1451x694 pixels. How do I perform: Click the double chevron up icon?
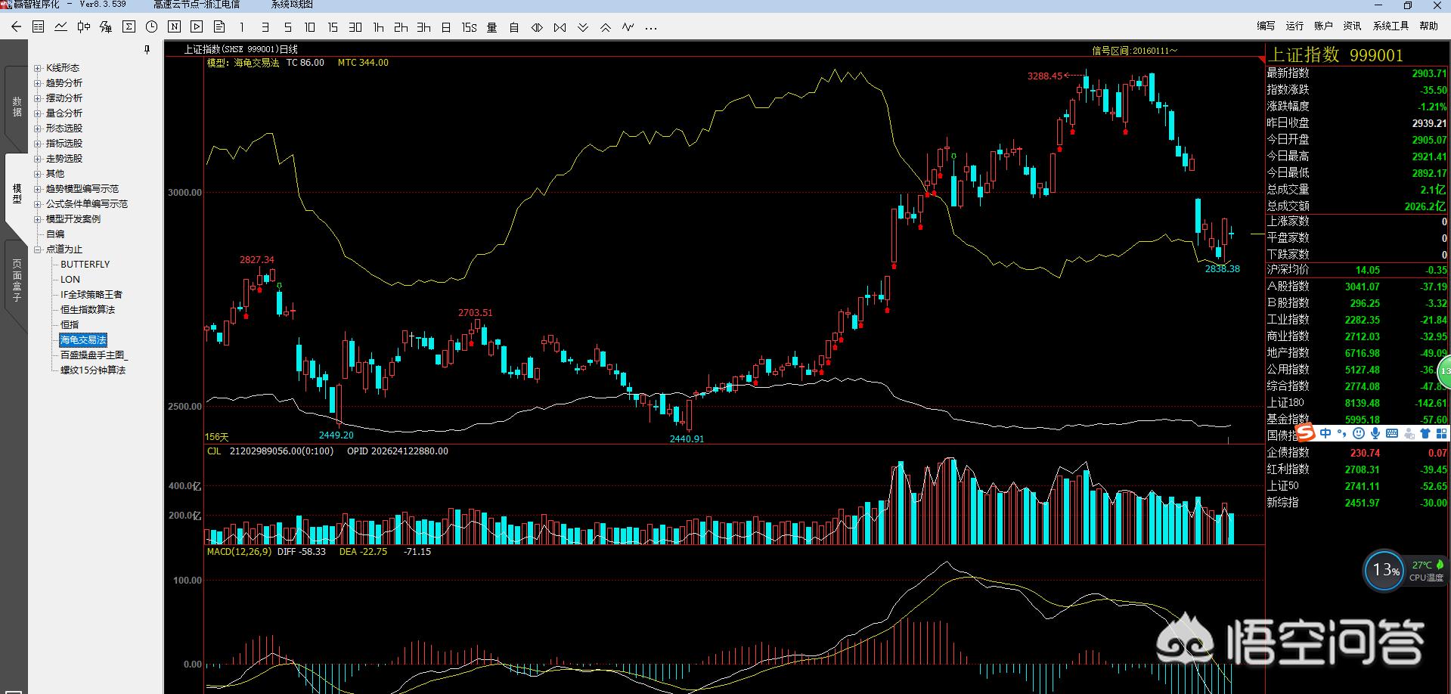[605, 27]
